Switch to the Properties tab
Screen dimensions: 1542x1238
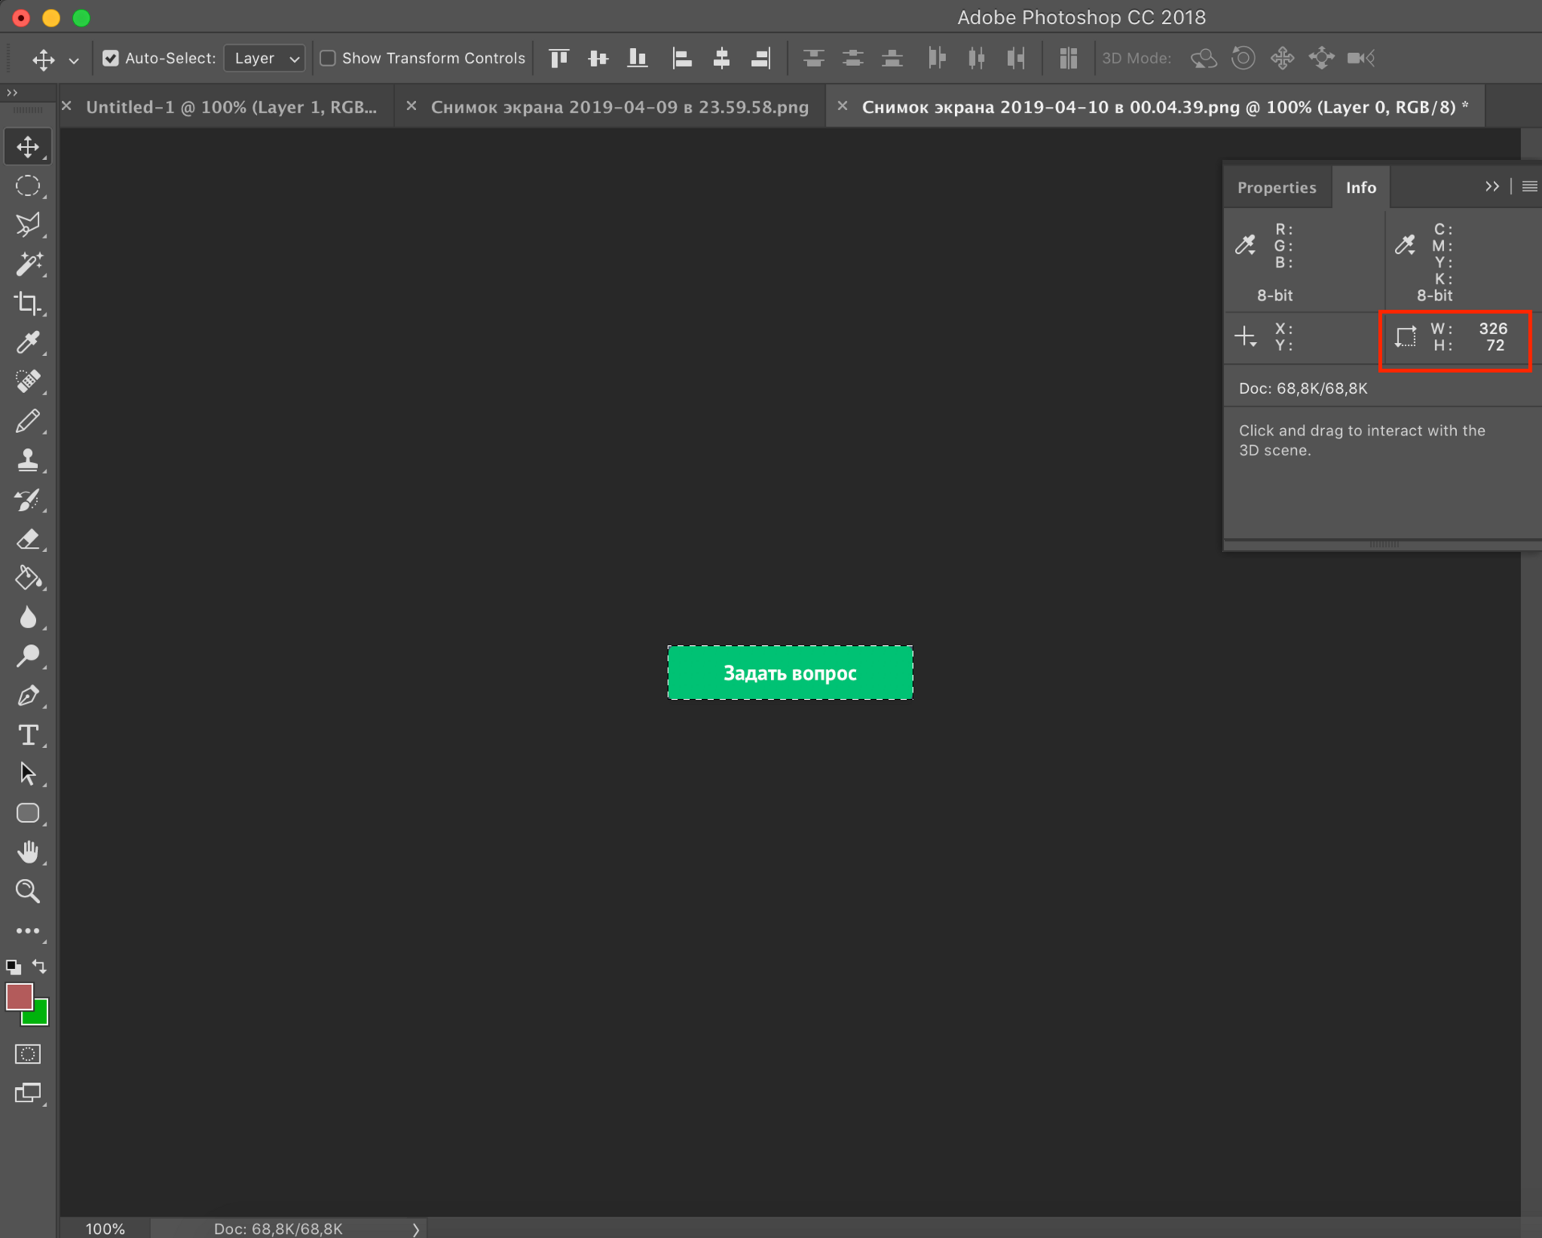[x=1276, y=187]
